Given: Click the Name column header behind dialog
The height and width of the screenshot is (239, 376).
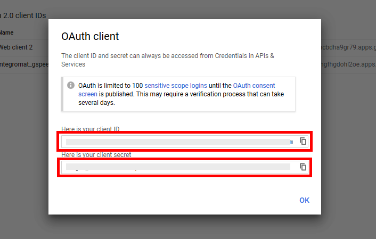Looking at the screenshot, I should pyautogui.click(x=7, y=32).
